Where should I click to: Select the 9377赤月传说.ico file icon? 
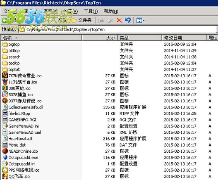coord(5,101)
